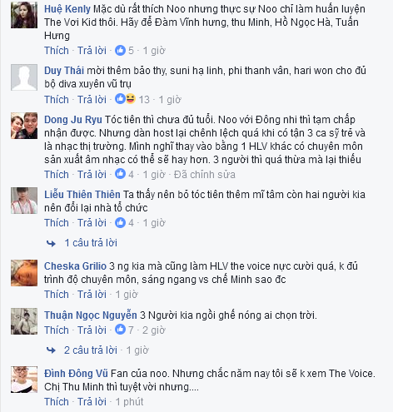Viewport: 393px width, 412px height.
Task: Expand 2 câu trả lời thread
Action: click(91, 350)
